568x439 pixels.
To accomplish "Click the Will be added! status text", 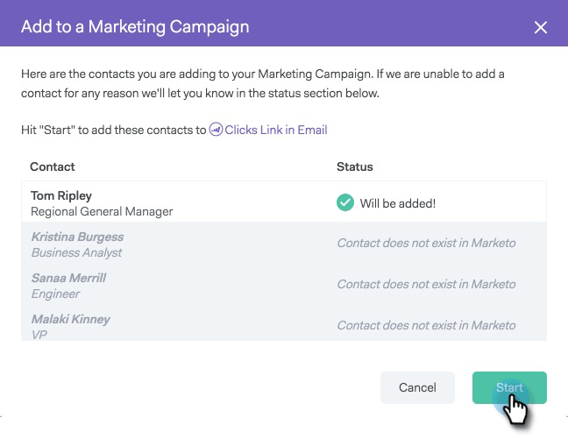I will [397, 203].
